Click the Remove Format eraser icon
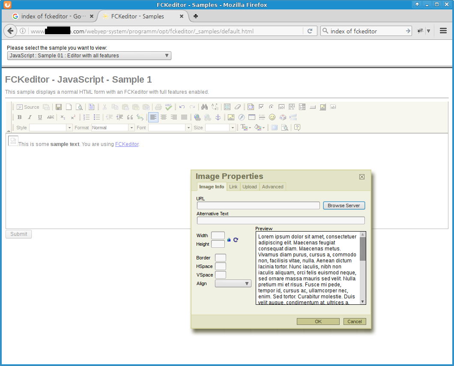The height and width of the screenshot is (366, 454). tap(237, 107)
